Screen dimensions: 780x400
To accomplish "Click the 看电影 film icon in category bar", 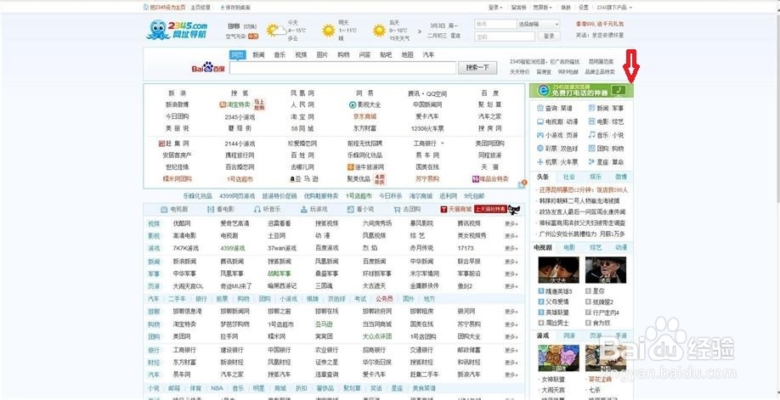I will tap(211, 210).
